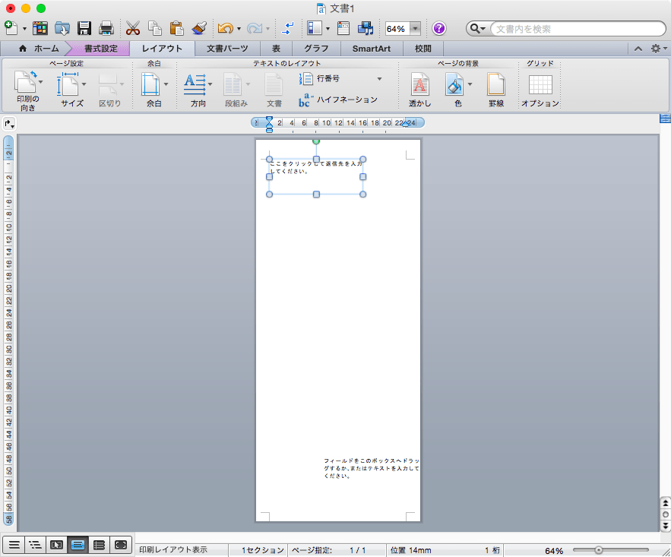Enter Full Screen view button
The height and width of the screenshot is (557, 671).
coord(121,545)
